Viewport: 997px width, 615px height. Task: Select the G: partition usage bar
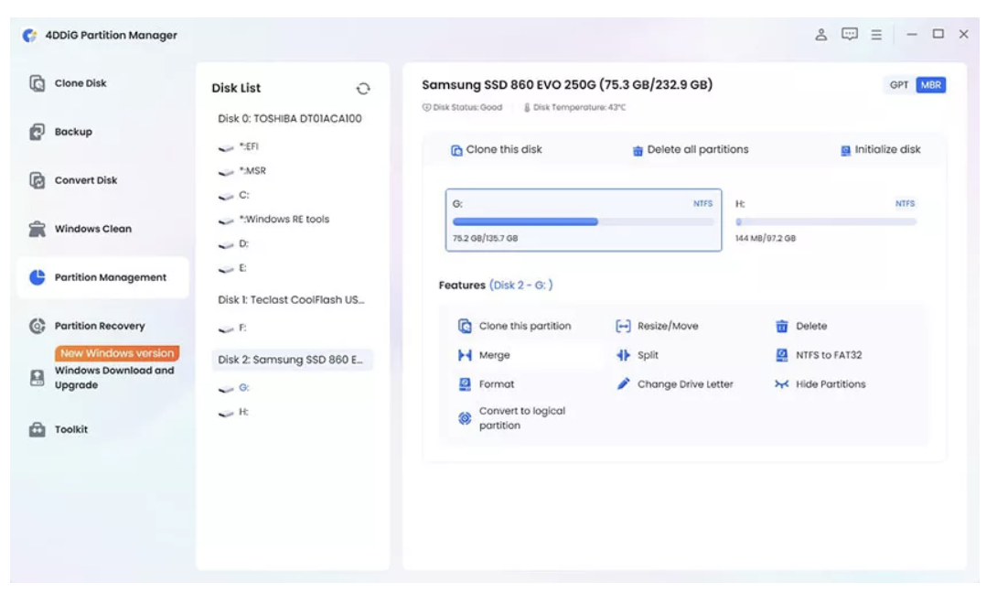click(583, 222)
